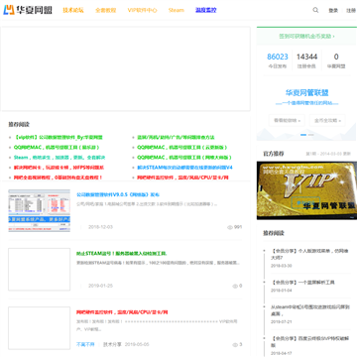357x357 pixels.
Task: Open sidebar item dated 2018-01-04
Action: [302, 283]
